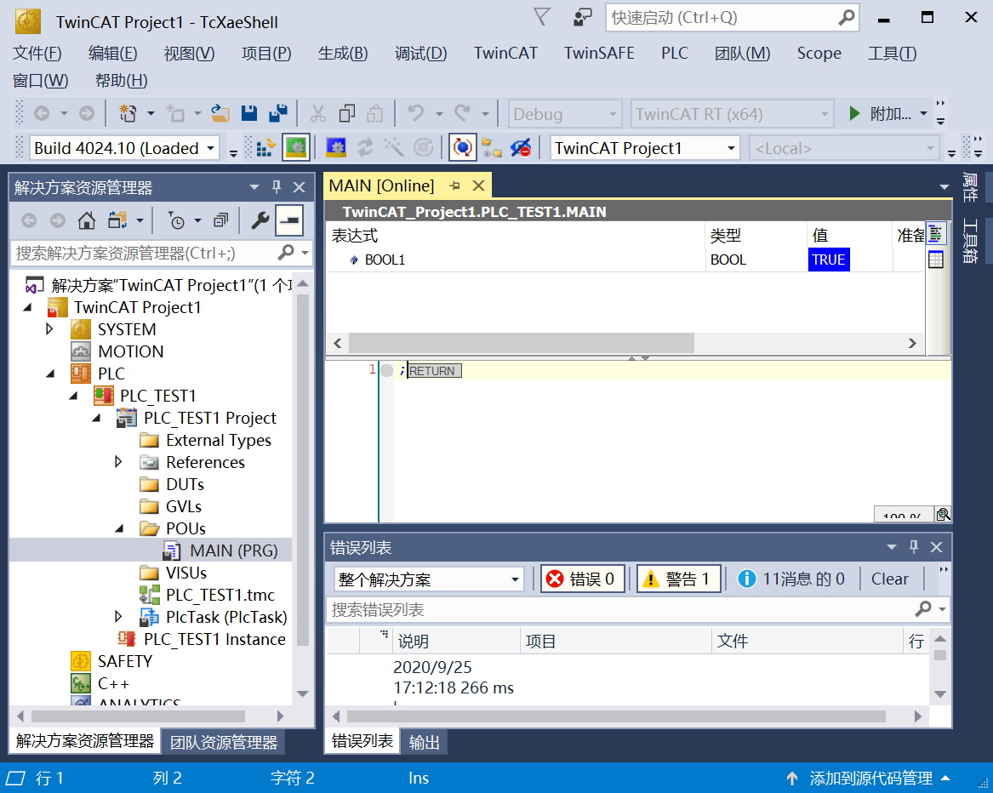Select PLC_TEST1.tmc file in tree
This screenshot has width=993, height=793.
(220, 595)
